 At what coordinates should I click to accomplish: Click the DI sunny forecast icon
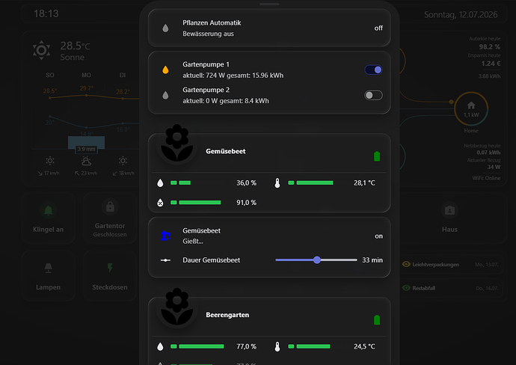[x=123, y=161]
